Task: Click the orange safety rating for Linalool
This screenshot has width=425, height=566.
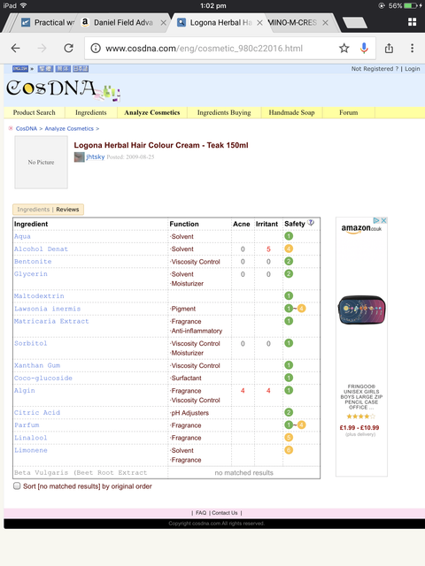Action: [289, 438]
